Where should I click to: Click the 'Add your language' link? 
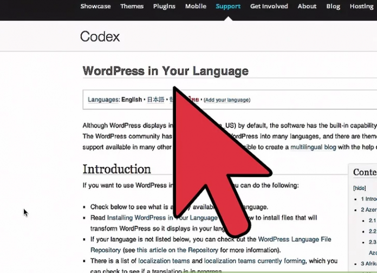pyautogui.click(x=226, y=100)
